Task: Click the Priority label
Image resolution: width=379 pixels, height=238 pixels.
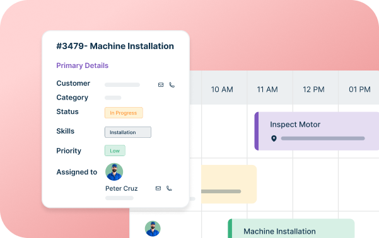Action: [x=69, y=151]
